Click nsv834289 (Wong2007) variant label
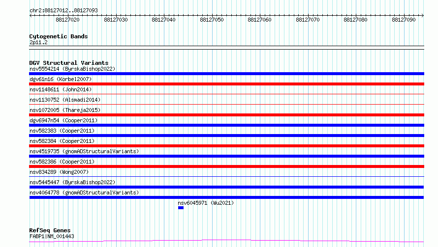The width and height of the screenshot is (438, 247). pyautogui.click(x=59, y=172)
